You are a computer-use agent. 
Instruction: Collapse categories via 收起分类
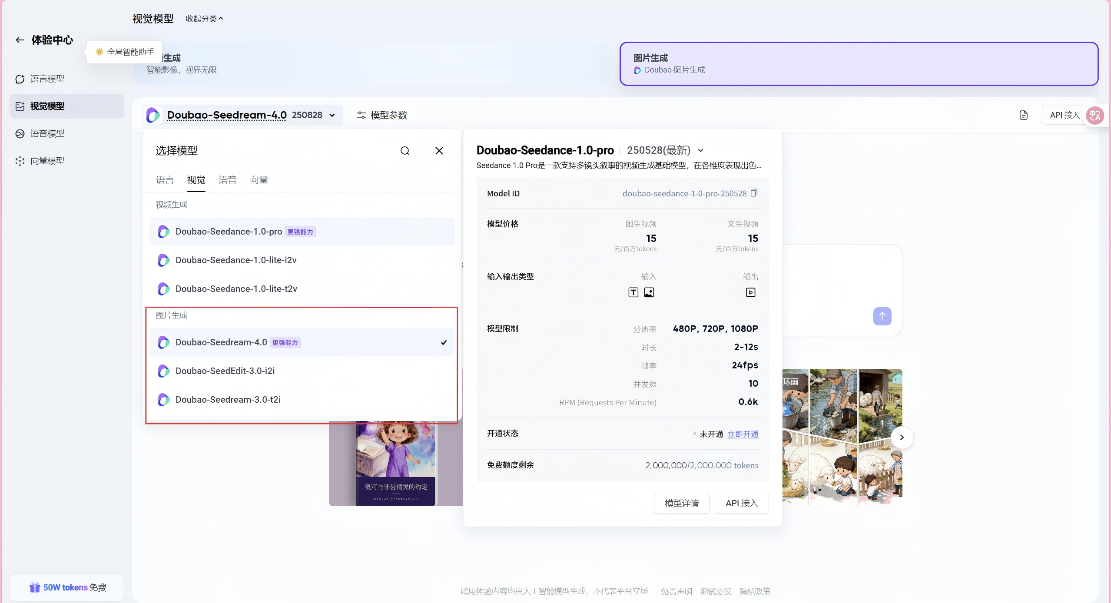tap(204, 19)
